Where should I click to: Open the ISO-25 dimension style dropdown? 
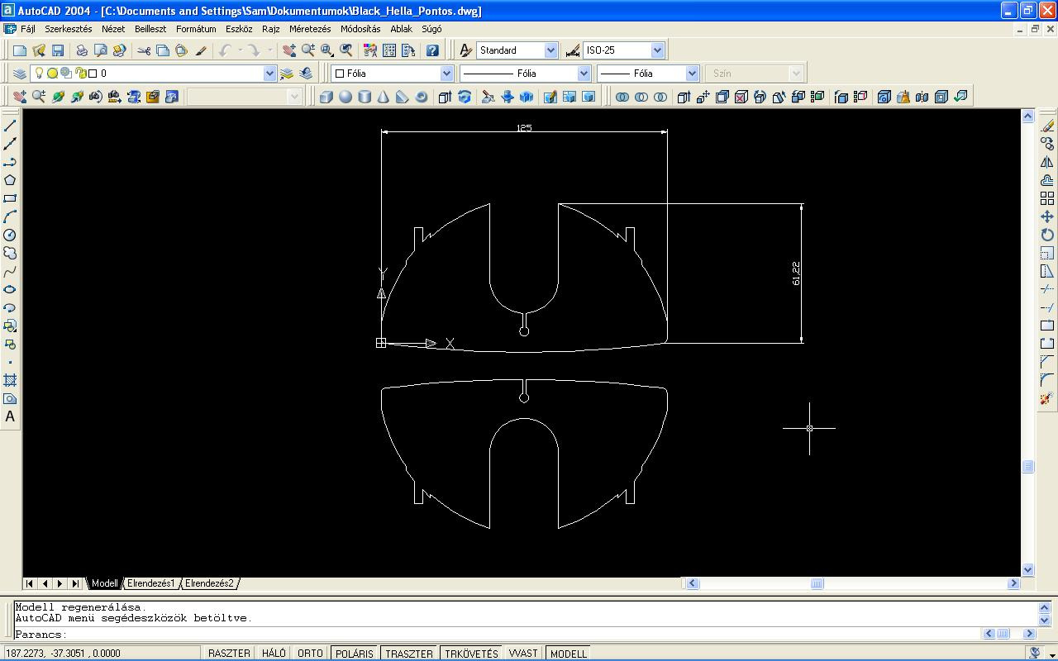657,50
